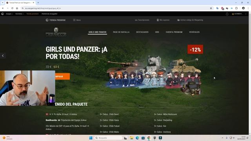The height and width of the screenshot is (141, 251).
Task: Open Asistencia al jugador link
Action: pyautogui.click(x=49, y=14)
